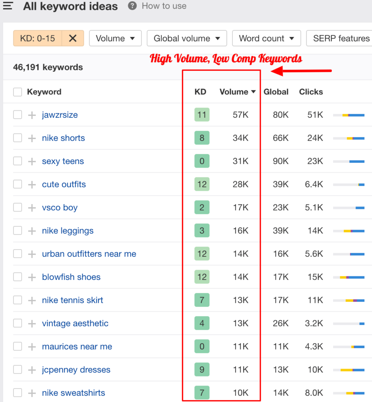
Task: Open the Volume filter dropdown
Action: pos(115,38)
